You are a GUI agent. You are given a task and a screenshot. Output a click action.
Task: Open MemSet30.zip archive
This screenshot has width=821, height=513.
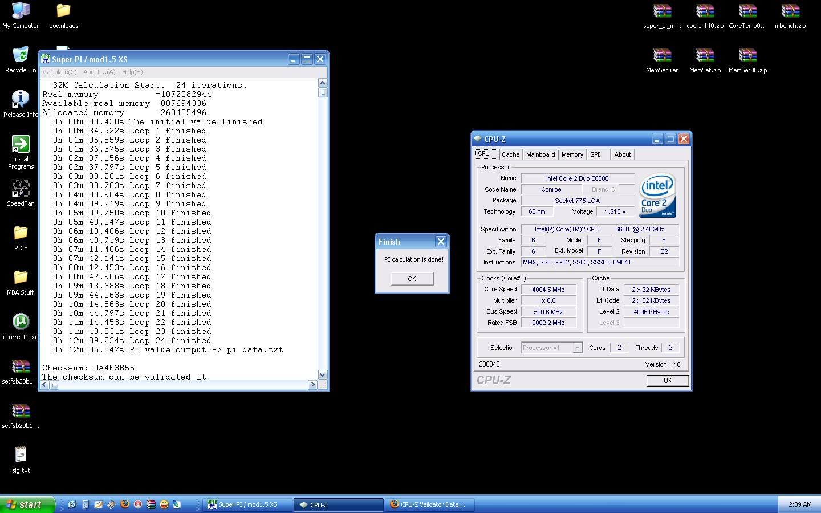point(747,60)
